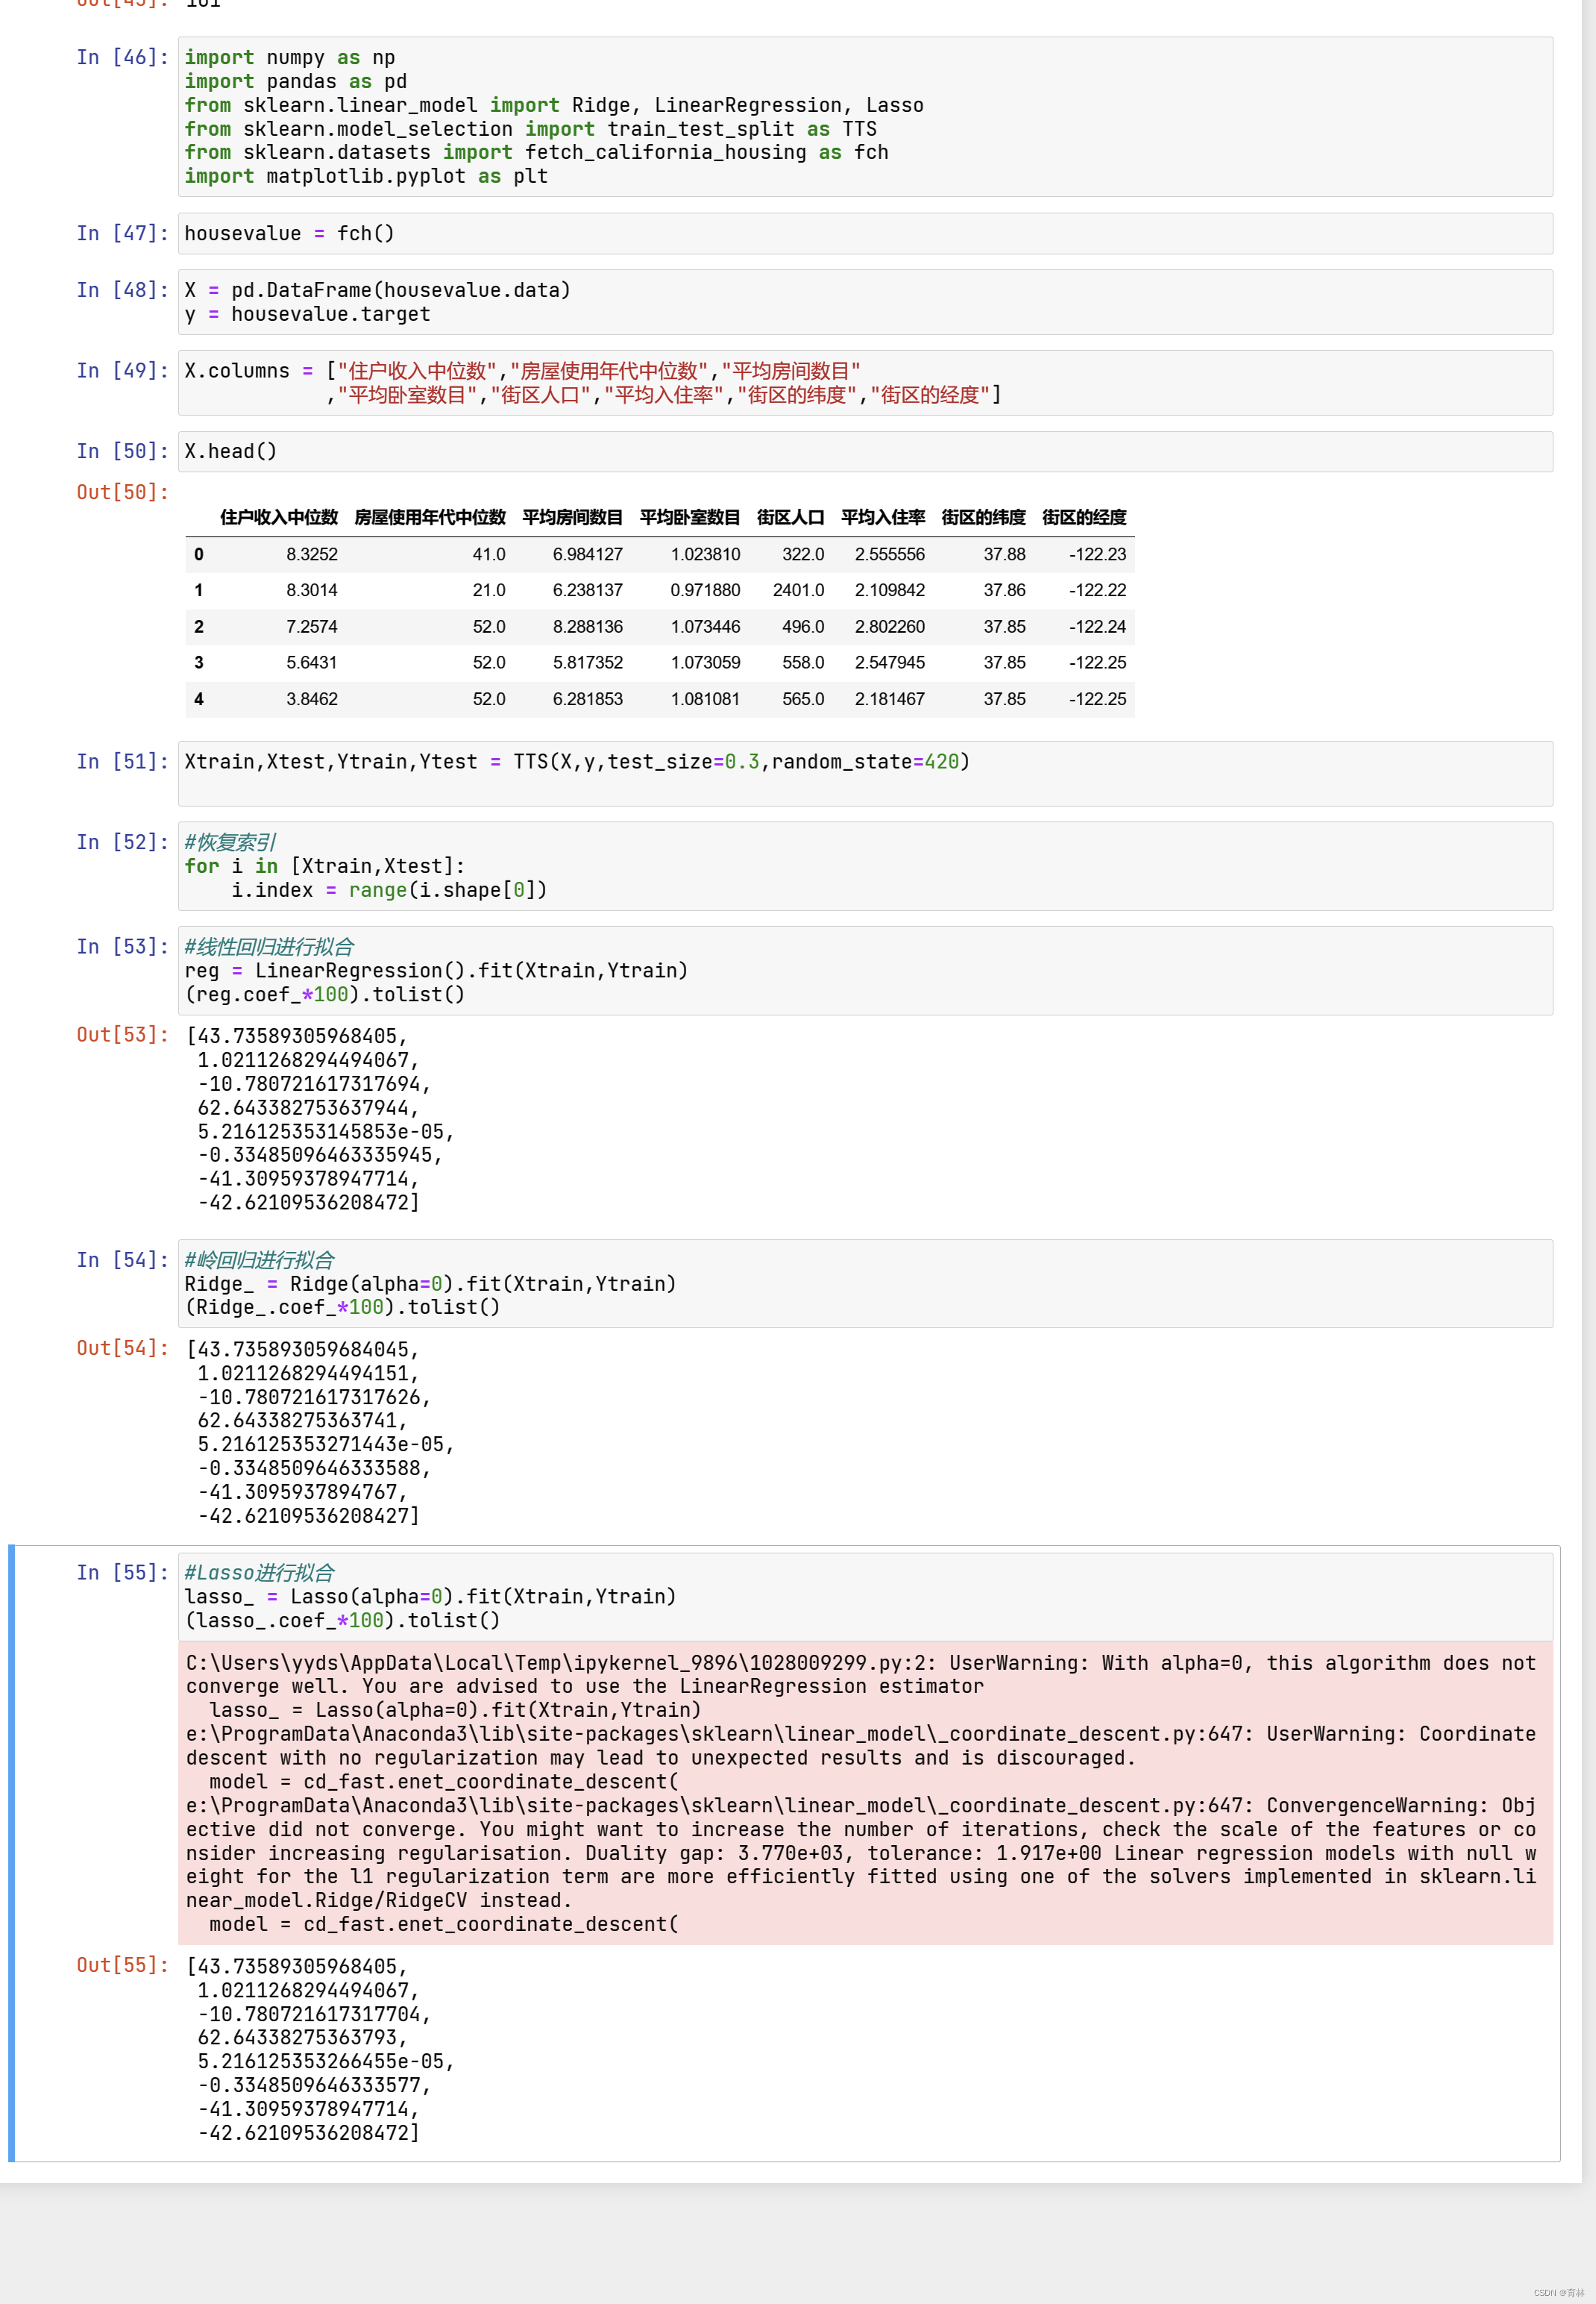Click value 62.64338275363741 in Out[54]
The width and height of the screenshot is (1596, 2304).
coord(297,1421)
